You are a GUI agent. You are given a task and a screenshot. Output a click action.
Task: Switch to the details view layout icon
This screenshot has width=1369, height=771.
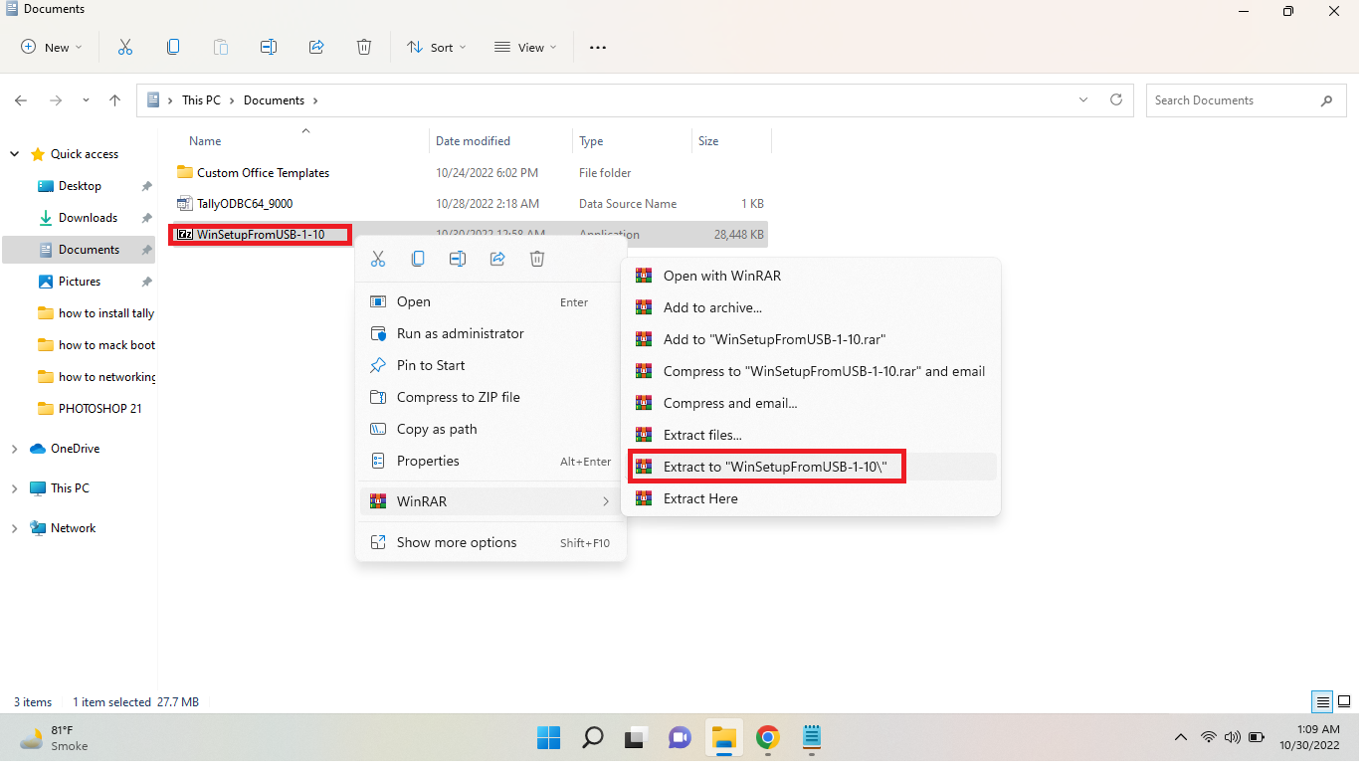tap(1322, 702)
